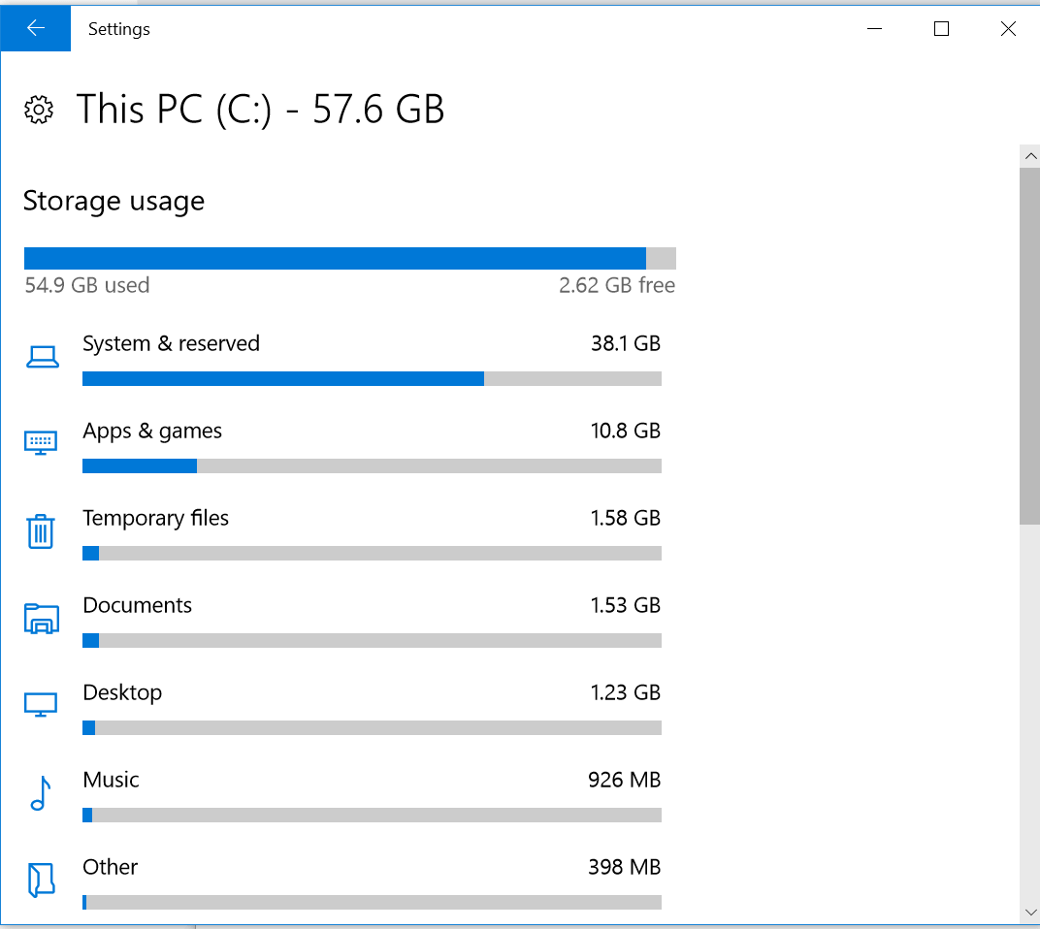Click the Settings title bar label

pyautogui.click(x=118, y=29)
